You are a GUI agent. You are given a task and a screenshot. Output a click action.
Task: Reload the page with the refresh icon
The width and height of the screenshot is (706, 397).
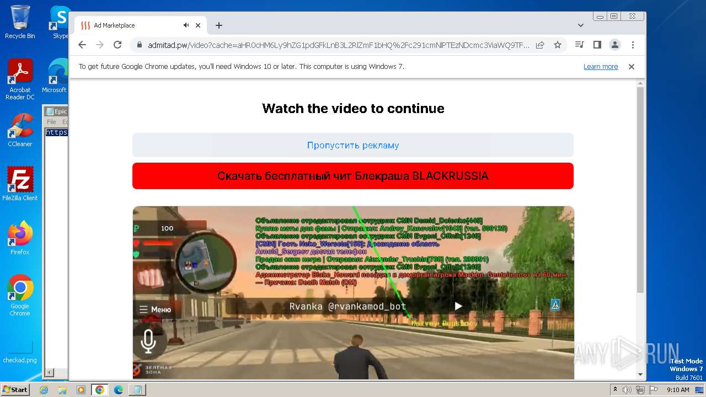point(117,45)
